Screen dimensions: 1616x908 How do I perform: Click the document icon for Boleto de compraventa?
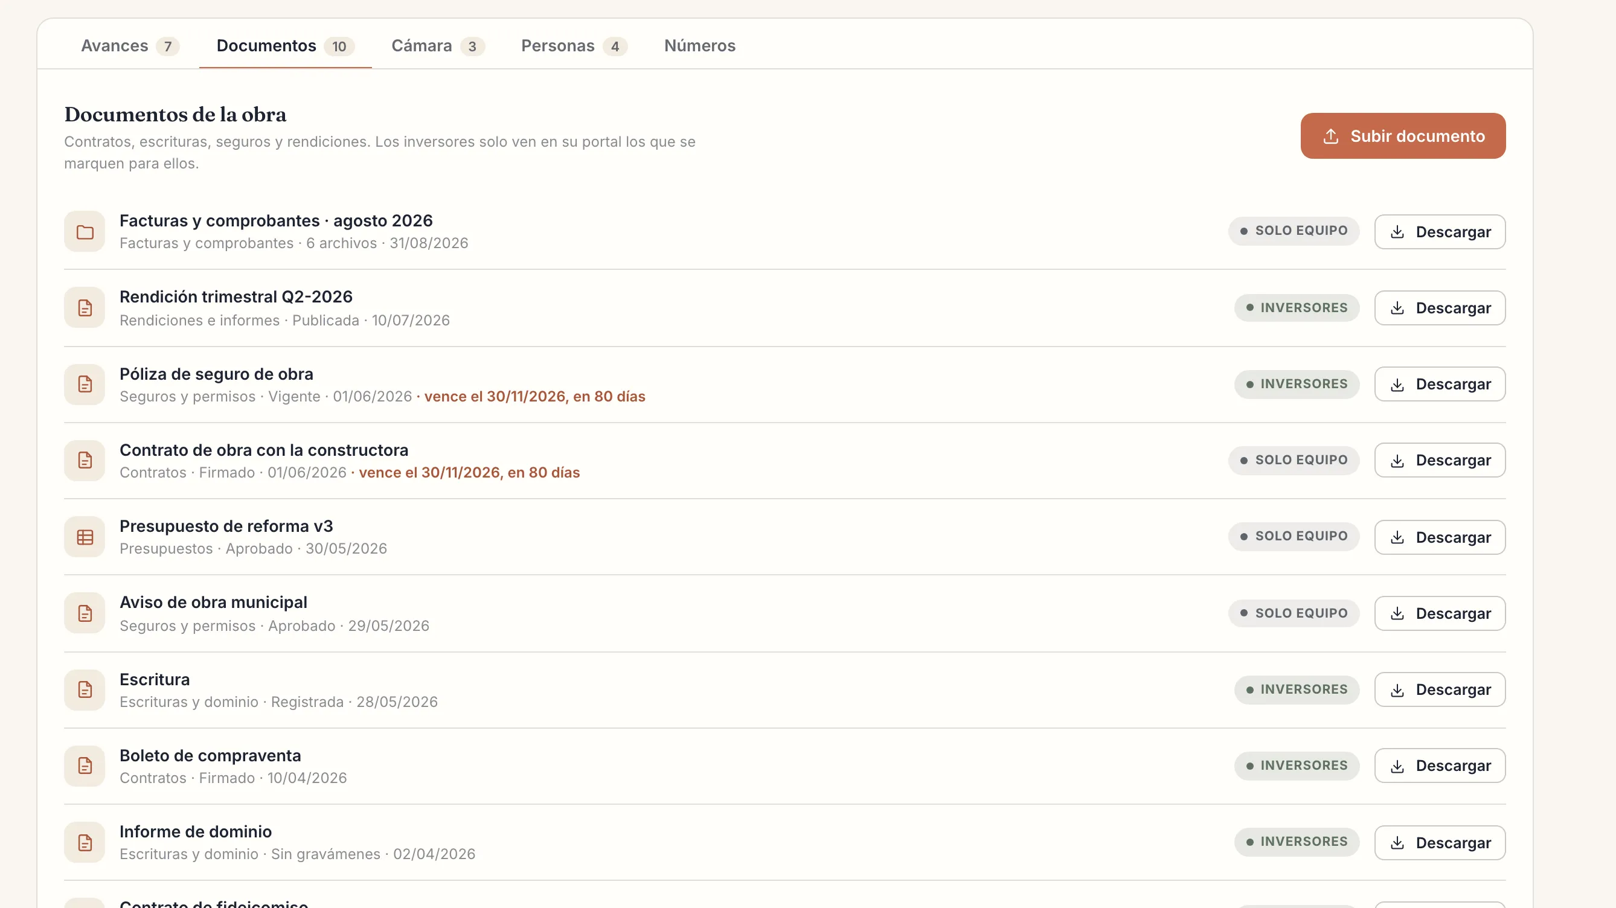click(85, 766)
